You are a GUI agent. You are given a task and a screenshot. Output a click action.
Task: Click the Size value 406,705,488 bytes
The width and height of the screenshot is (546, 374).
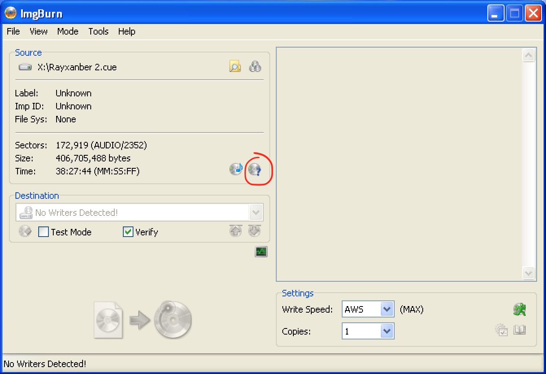(93, 158)
